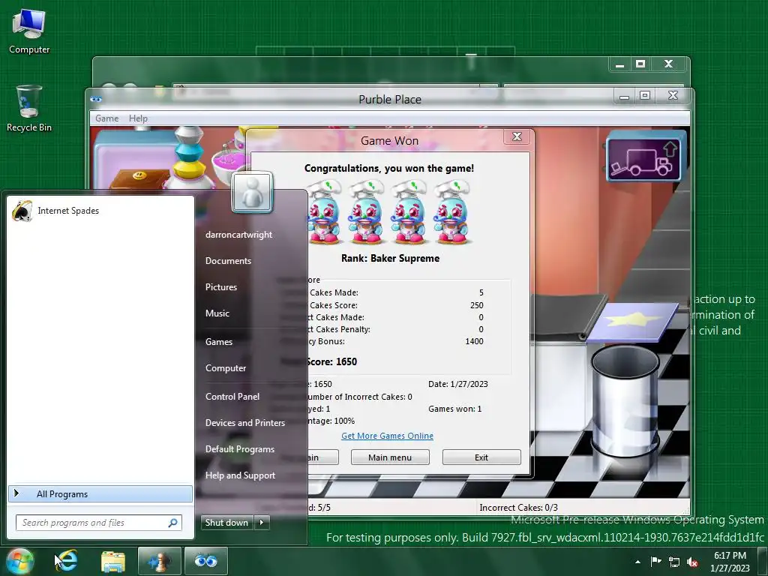Open Music from Start menu

[x=217, y=313]
